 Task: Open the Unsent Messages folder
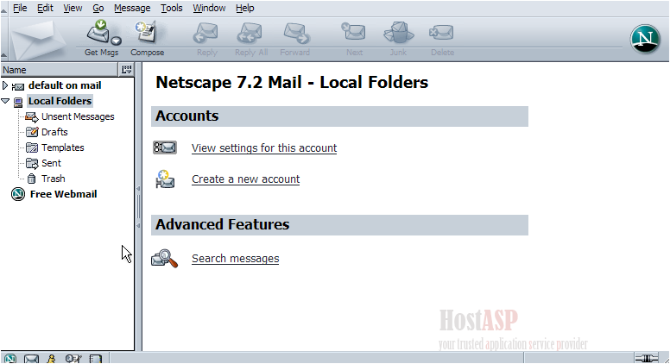pyautogui.click(x=78, y=116)
